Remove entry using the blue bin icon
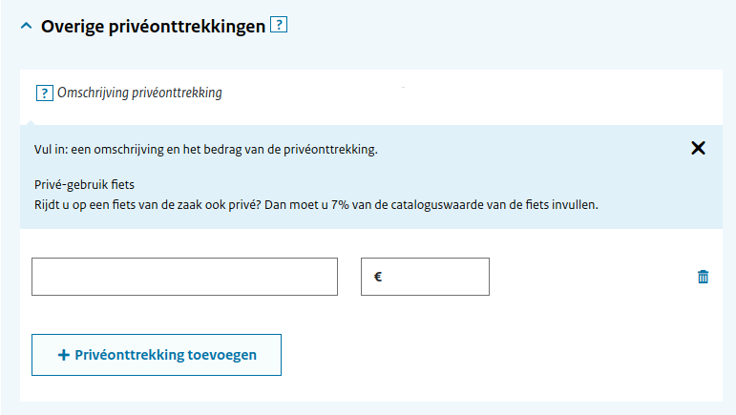The height and width of the screenshot is (415, 736). (703, 277)
